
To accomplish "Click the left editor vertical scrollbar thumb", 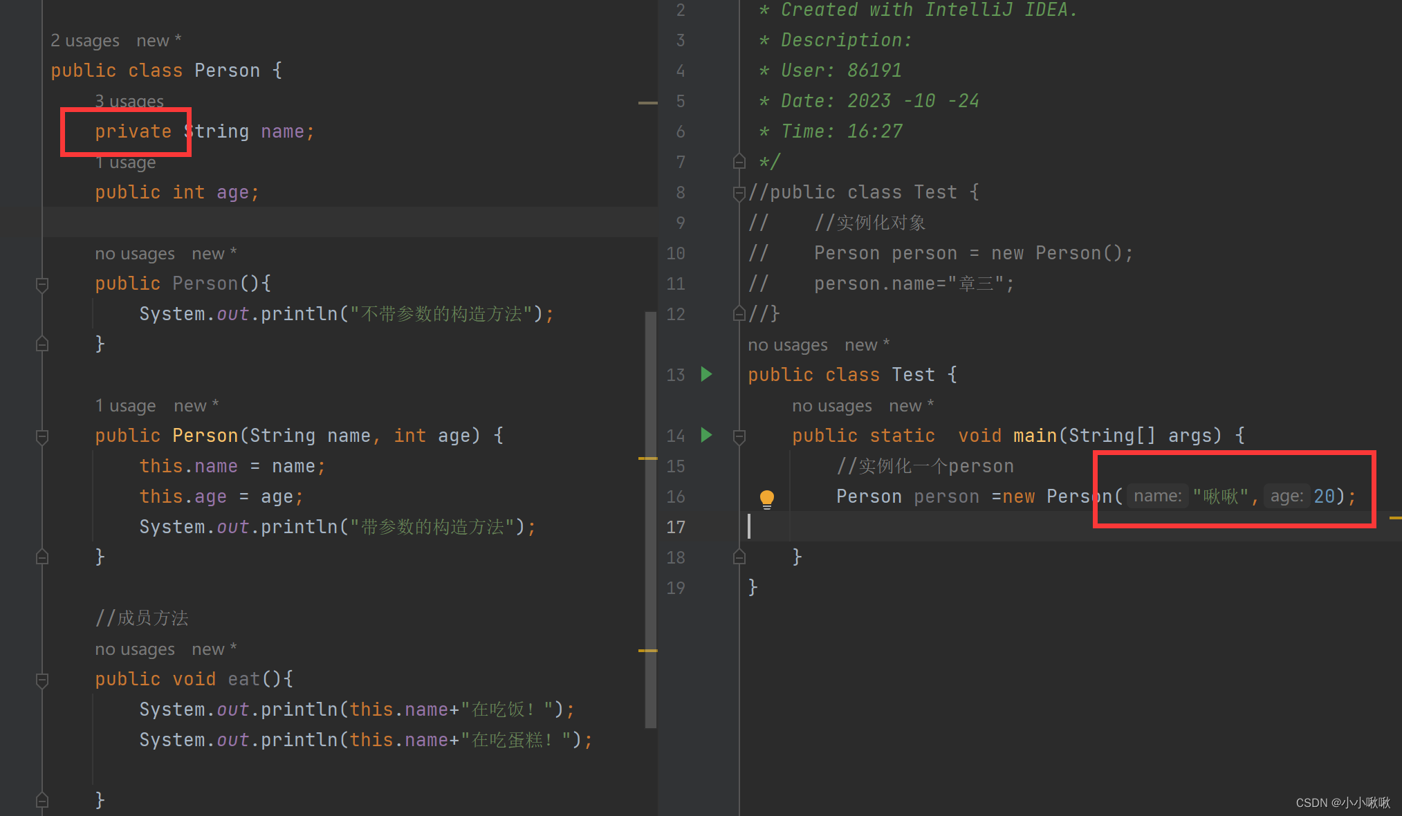I will point(650,519).
